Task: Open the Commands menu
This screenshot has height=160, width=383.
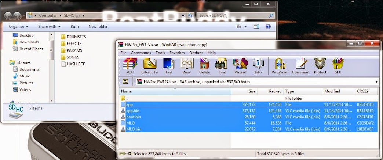Action: (141, 53)
